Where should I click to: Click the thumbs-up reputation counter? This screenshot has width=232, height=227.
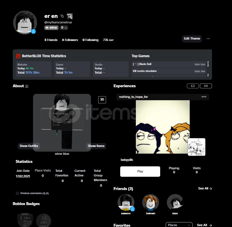click(x=64, y=28)
